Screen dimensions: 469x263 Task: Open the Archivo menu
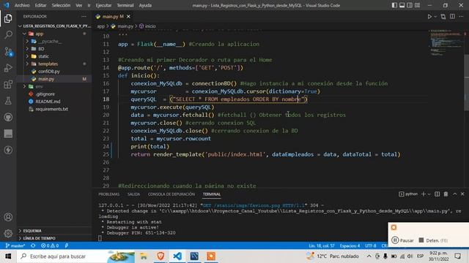pos(22,5)
